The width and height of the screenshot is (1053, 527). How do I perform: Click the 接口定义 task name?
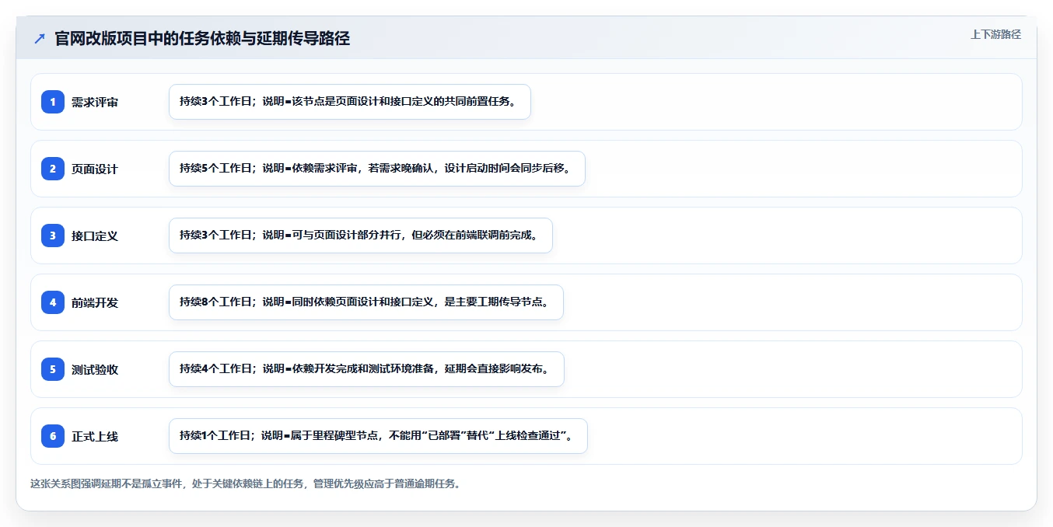pyautogui.click(x=95, y=236)
